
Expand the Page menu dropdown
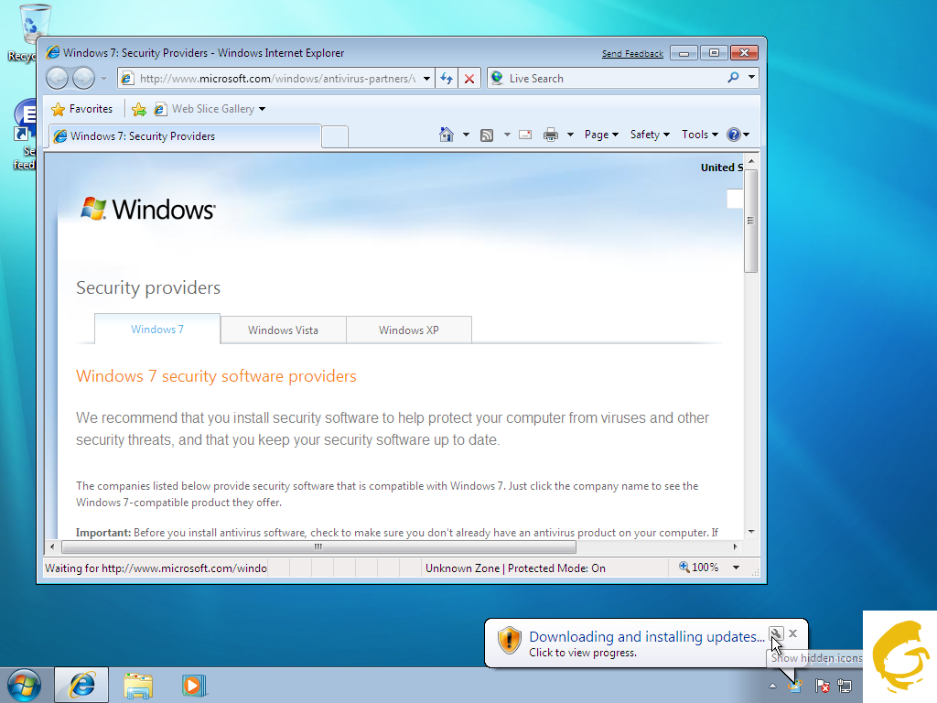601,135
